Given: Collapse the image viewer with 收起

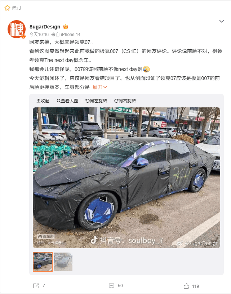Looking at the screenshot, I should click(43, 101).
